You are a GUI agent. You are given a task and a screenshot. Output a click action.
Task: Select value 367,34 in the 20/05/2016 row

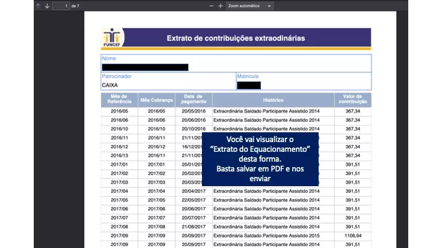352,111
